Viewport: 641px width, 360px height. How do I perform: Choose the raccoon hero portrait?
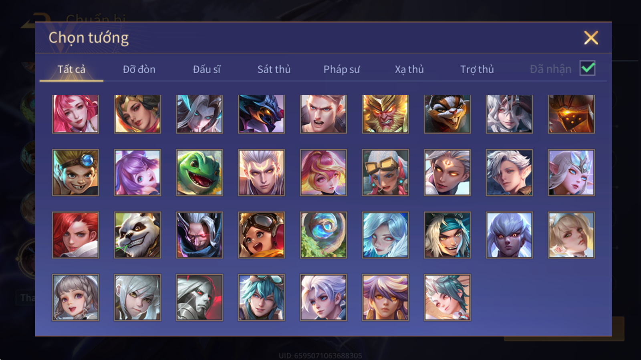tap(447, 114)
